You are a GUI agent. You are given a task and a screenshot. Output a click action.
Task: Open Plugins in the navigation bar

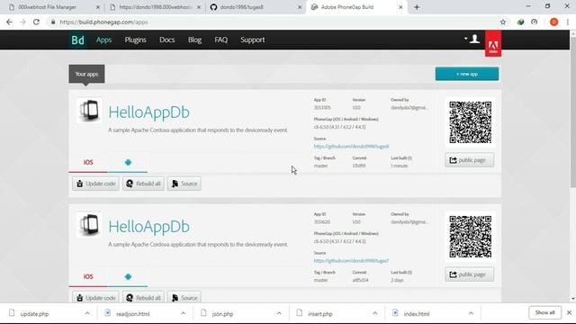click(x=136, y=40)
